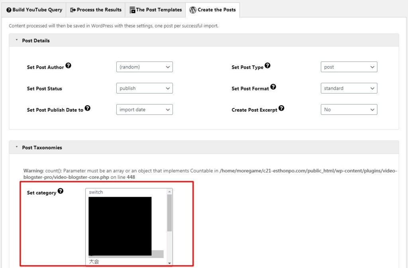The image size is (408, 268).
Task: Click the Set category label
Action: 41,193
